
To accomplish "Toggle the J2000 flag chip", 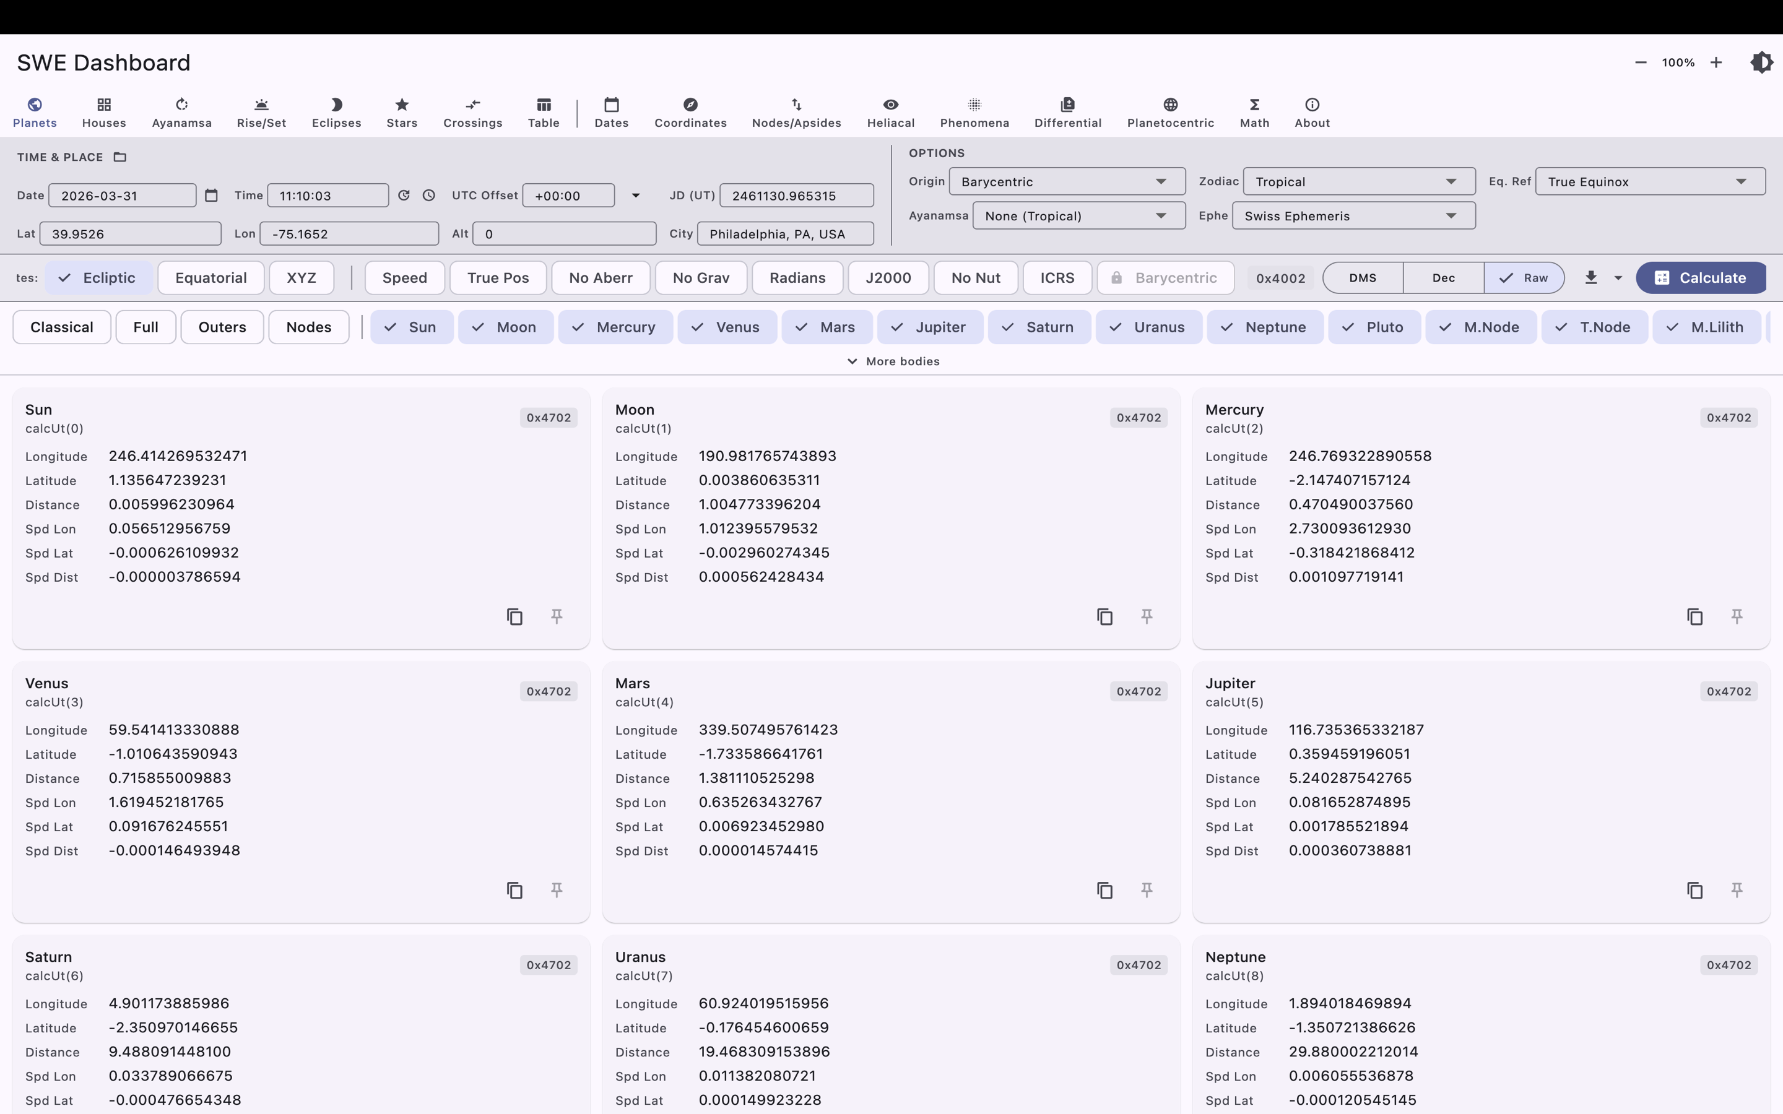I will 888,278.
